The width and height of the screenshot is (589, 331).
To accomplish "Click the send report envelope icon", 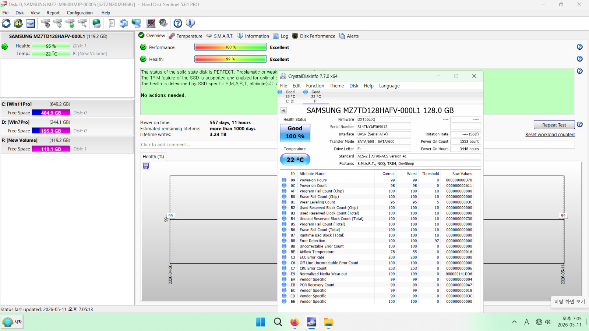I will pos(124,23).
